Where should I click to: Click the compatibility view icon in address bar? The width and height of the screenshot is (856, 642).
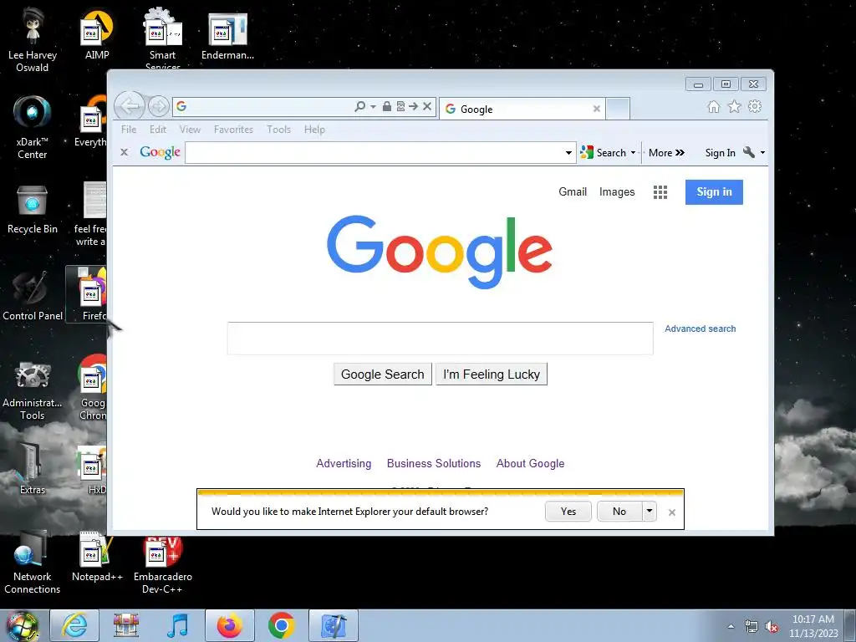point(400,106)
